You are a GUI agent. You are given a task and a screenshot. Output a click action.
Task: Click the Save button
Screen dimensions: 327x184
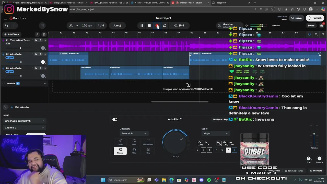[x=296, y=18]
